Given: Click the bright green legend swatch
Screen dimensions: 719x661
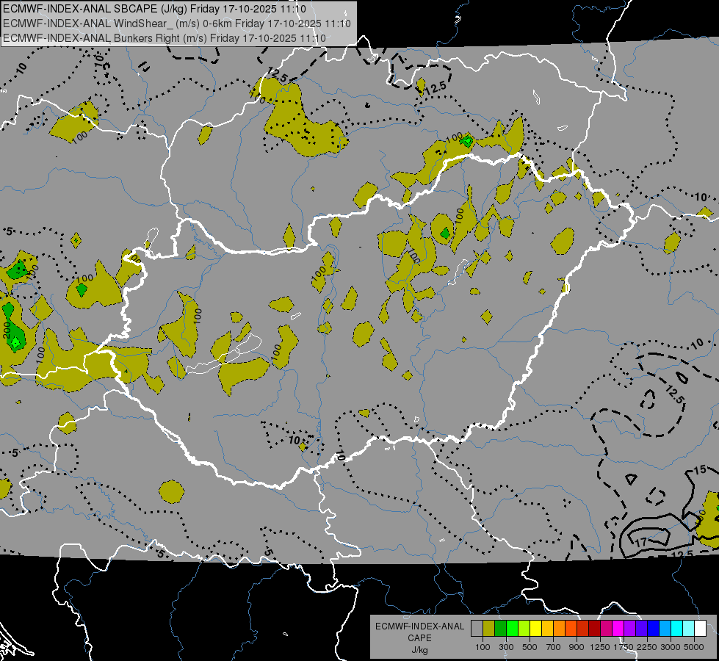Looking at the screenshot, I should (512, 629).
